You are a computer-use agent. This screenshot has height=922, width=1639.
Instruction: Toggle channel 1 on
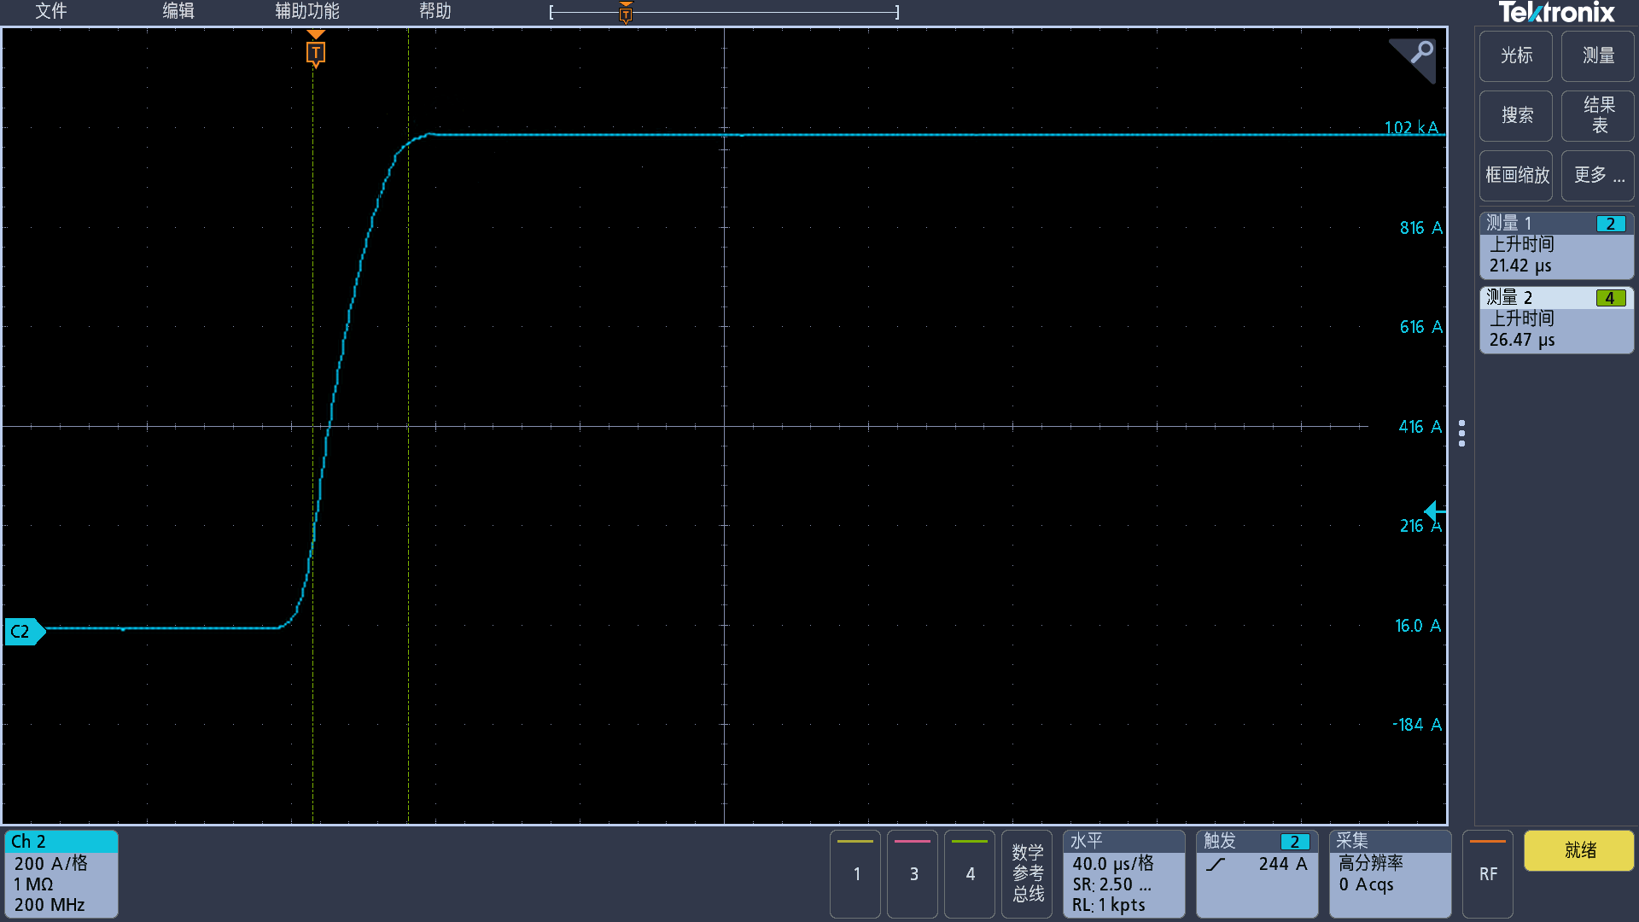856,873
